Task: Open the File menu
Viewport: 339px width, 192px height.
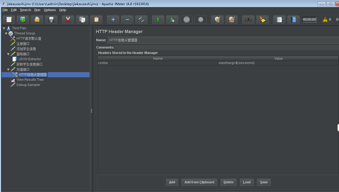Action: tap(5, 10)
